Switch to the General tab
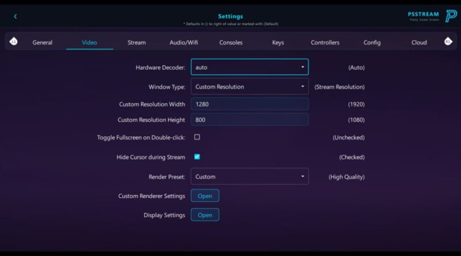This screenshot has height=256, width=461. (x=42, y=43)
